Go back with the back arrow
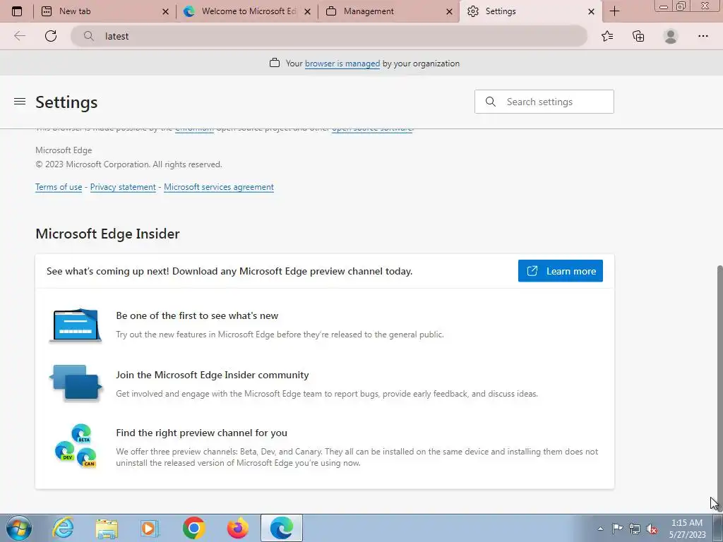The height and width of the screenshot is (542, 723). (20, 36)
